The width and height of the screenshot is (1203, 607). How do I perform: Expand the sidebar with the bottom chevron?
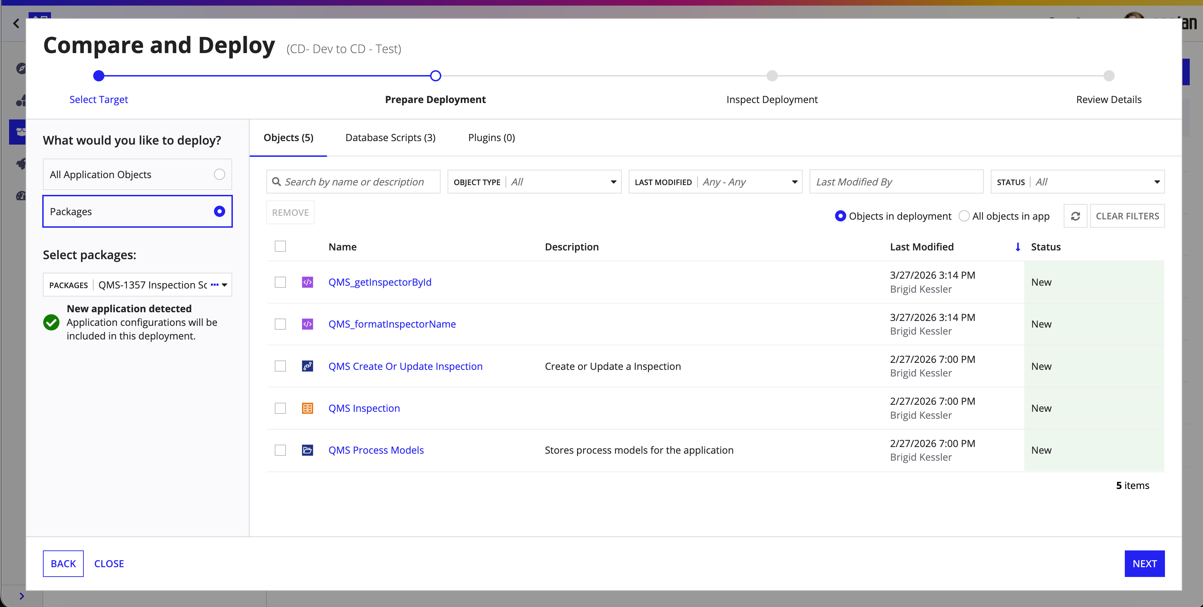[22, 596]
